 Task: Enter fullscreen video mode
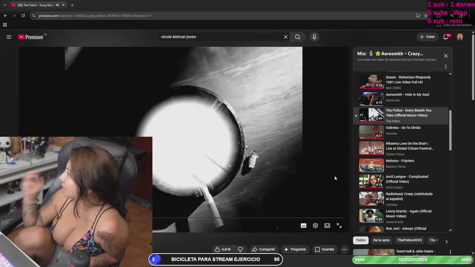339,225
